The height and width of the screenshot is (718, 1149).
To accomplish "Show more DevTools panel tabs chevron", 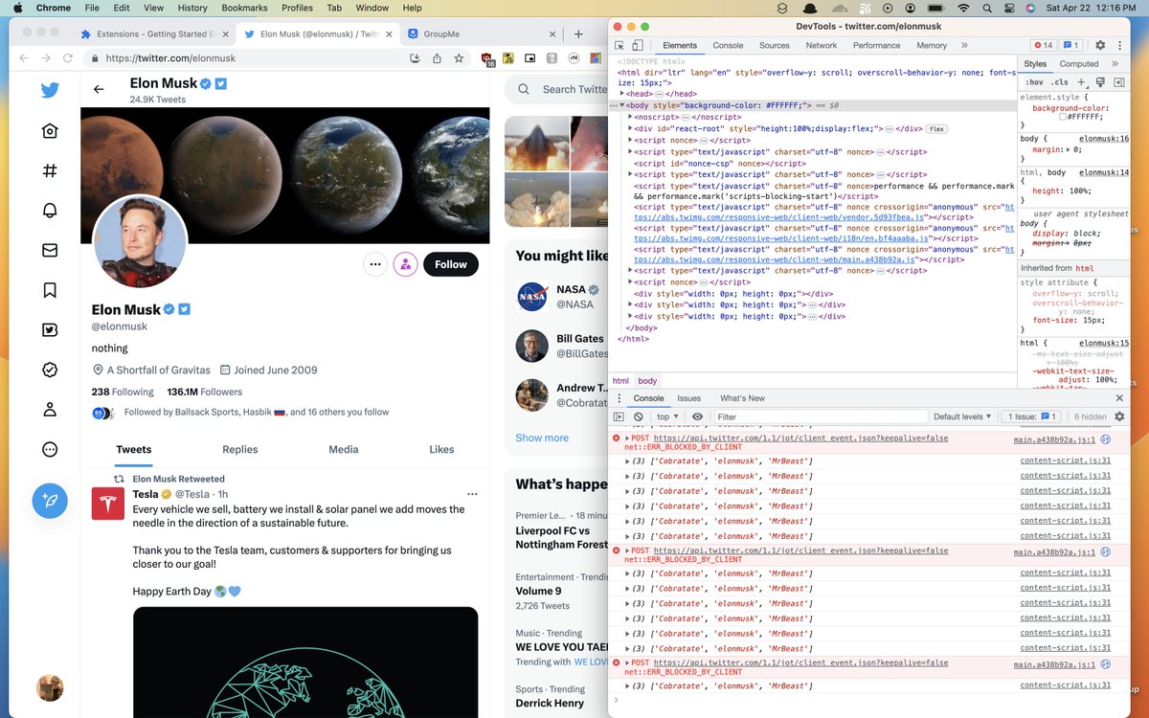I will [964, 45].
